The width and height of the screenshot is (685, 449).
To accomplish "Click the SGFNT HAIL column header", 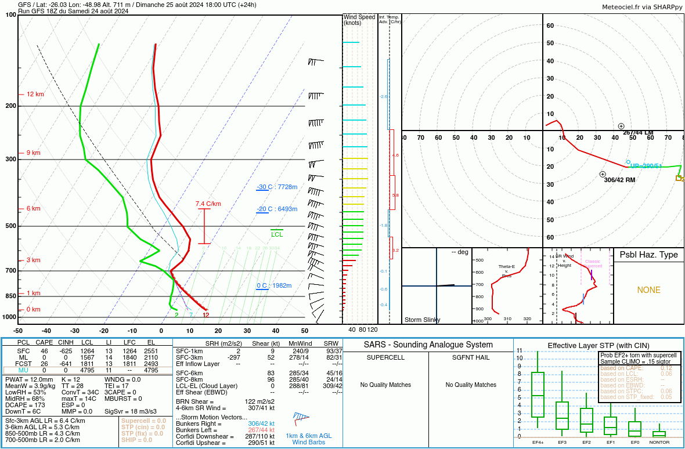I will pos(470,357).
